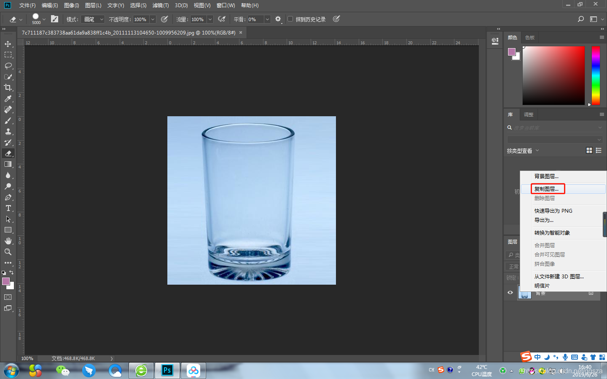Select the Spot Healing Brush tool

pos(8,109)
